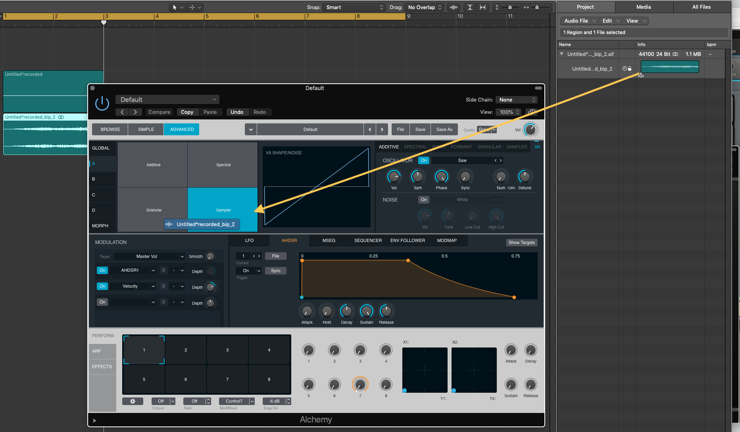Viewport: 740px width, 432px height.
Task: Click the next AHDSR number arrow
Action: [259, 256]
